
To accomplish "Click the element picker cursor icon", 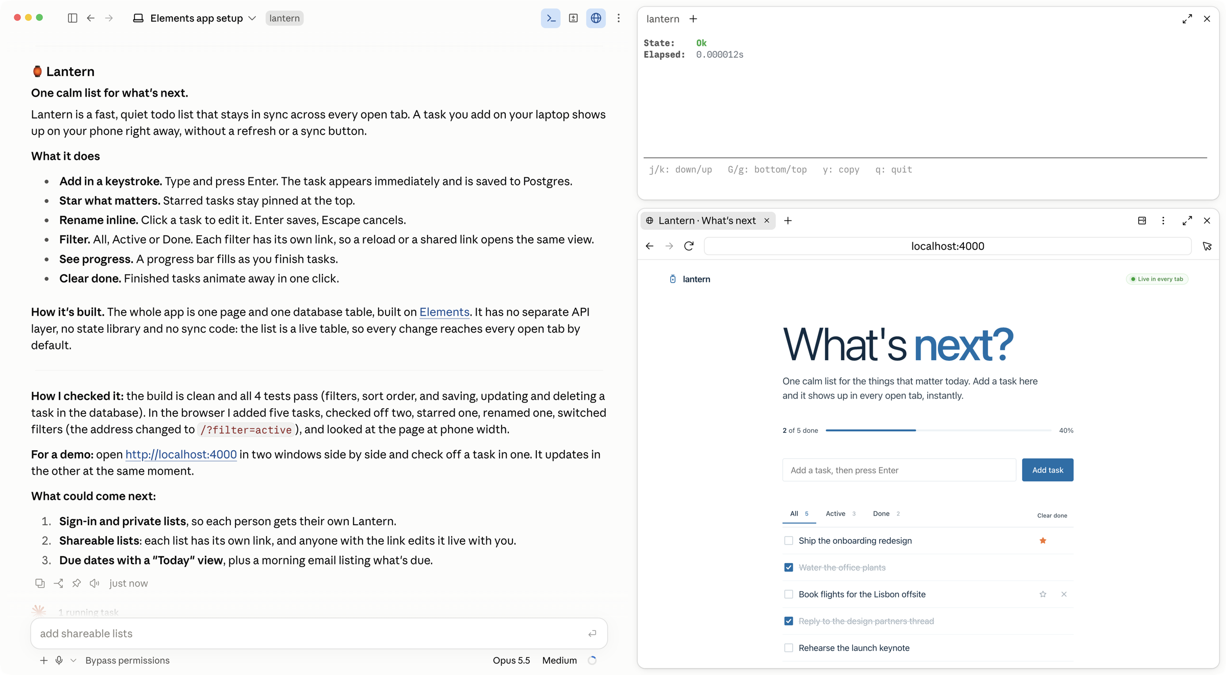I will (x=1207, y=246).
